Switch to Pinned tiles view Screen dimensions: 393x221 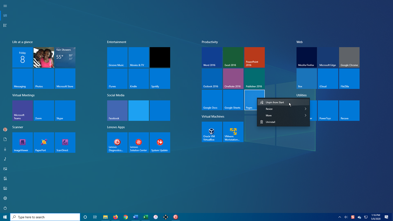(x=5, y=15)
